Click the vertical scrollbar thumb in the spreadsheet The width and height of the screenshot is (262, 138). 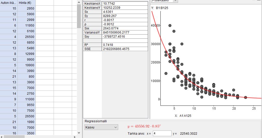(x=79, y=16)
